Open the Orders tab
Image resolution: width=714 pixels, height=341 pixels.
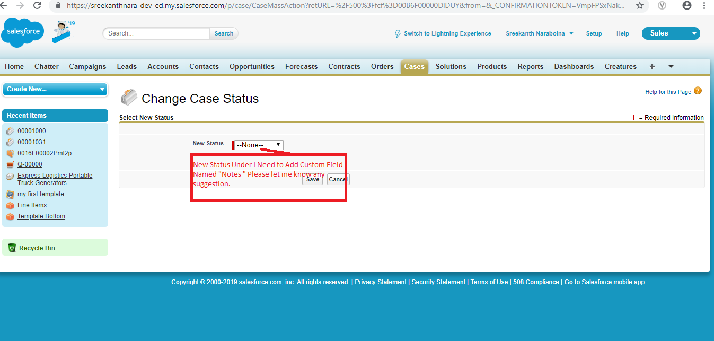382,66
